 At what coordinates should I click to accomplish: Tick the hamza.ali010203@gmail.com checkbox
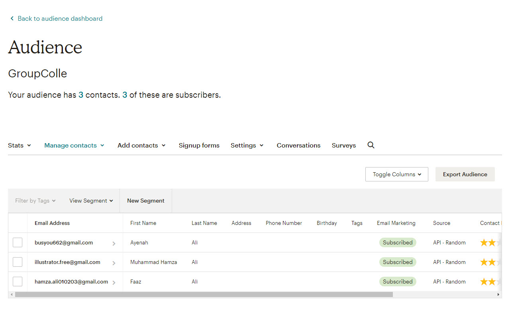pos(18,282)
